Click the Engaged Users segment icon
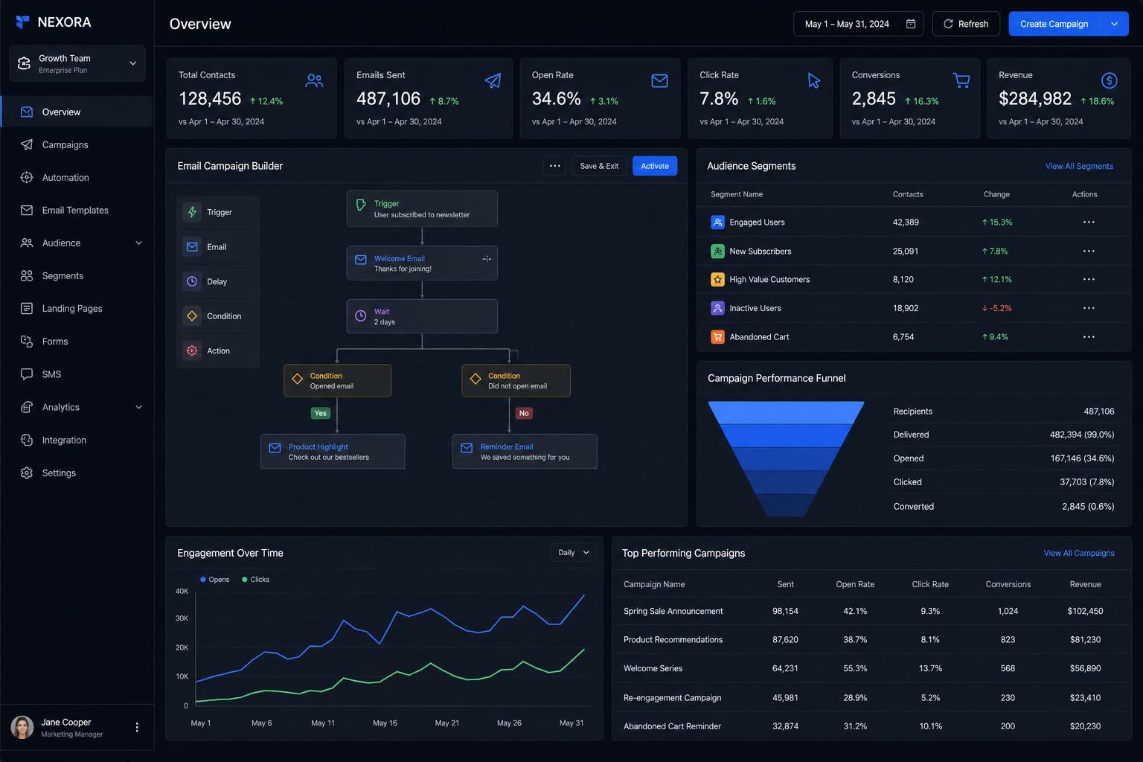Screen dimensions: 1143x762 717,222
